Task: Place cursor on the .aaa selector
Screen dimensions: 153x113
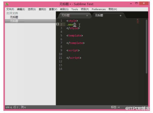Action: click(x=70, y=24)
